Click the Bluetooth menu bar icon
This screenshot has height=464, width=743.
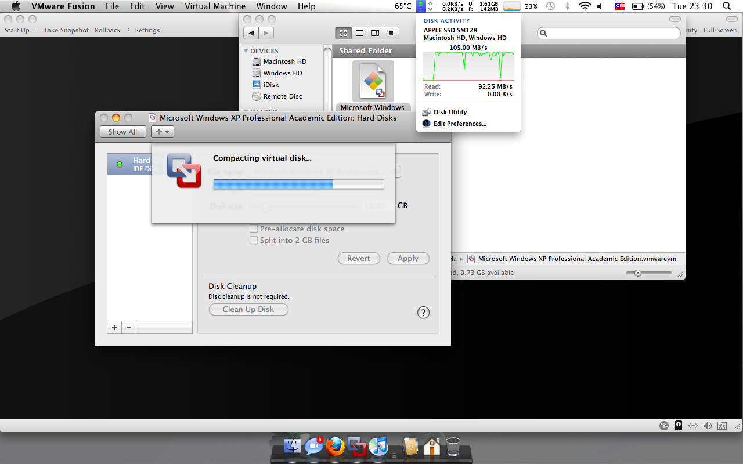click(568, 6)
